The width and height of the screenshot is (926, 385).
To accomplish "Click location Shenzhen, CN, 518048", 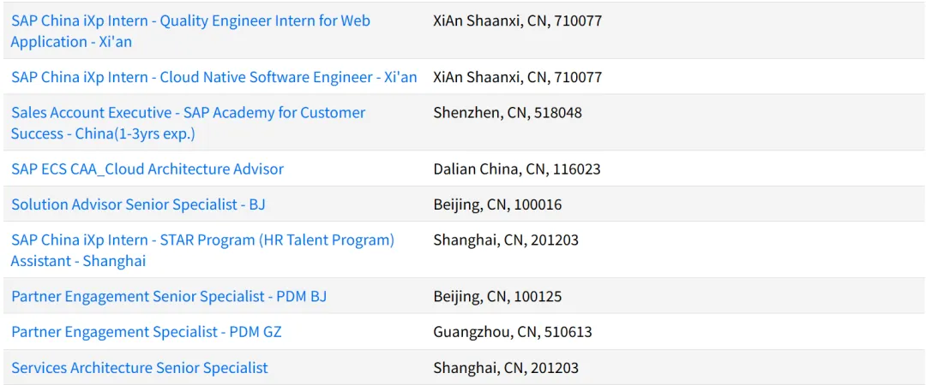I will [x=508, y=113].
